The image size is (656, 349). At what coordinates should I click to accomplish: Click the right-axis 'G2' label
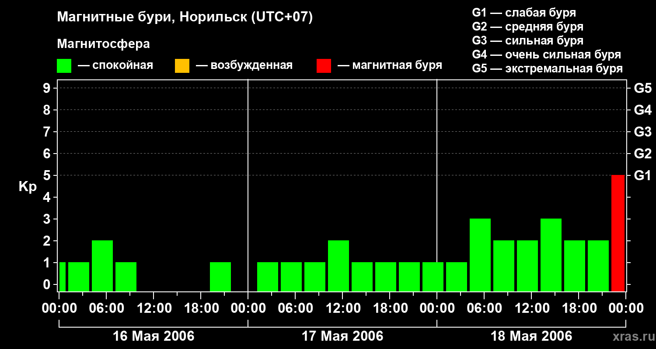[x=643, y=154]
